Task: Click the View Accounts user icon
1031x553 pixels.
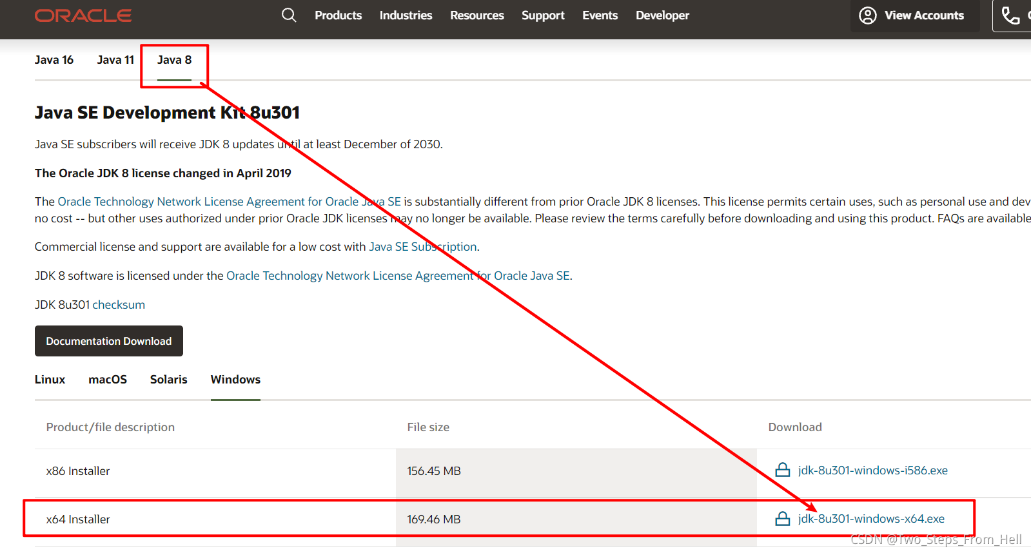Action: coord(868,15)
